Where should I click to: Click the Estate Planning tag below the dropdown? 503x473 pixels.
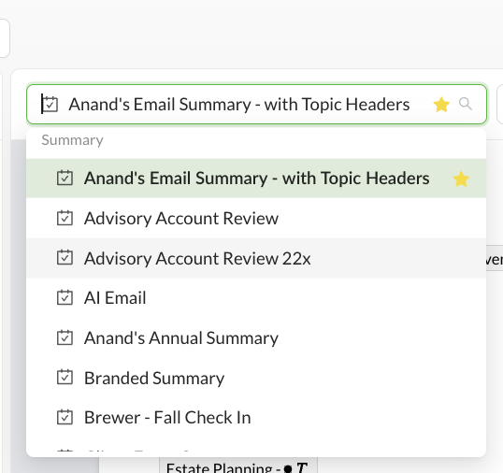238,466
